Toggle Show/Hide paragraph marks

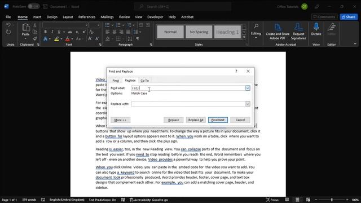click(138, 39)
